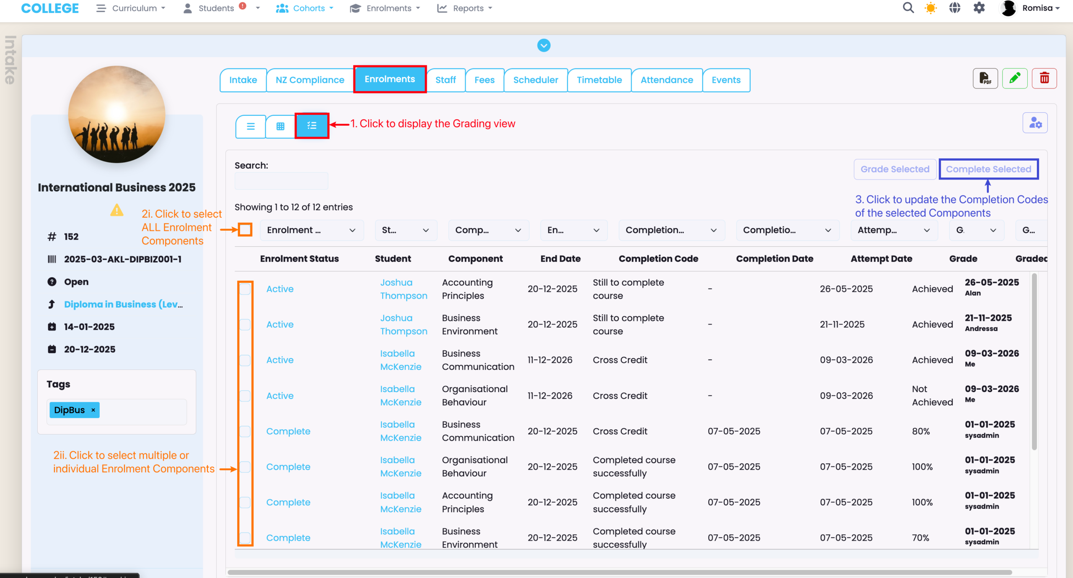Open Diploma in Business programme link
Screen dimensions: 1073x578
[x=123, y=305]
